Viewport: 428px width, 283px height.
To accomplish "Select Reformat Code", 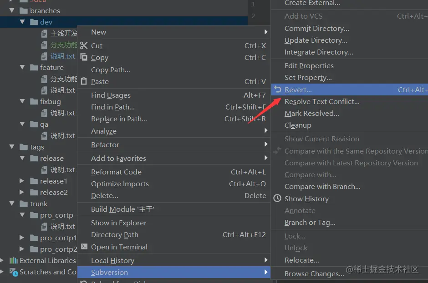I will (x=174, y=172).
